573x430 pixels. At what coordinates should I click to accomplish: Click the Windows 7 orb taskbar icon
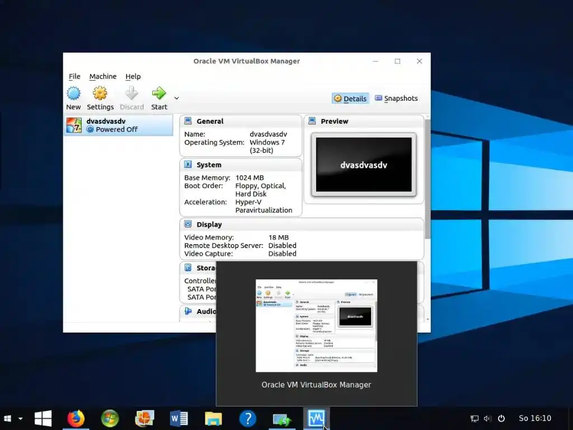[x=110, y=418]
